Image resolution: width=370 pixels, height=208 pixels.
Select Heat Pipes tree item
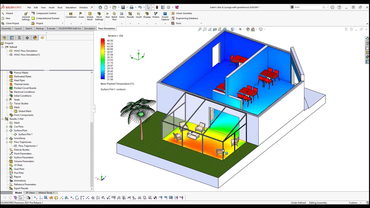(19, 80)
